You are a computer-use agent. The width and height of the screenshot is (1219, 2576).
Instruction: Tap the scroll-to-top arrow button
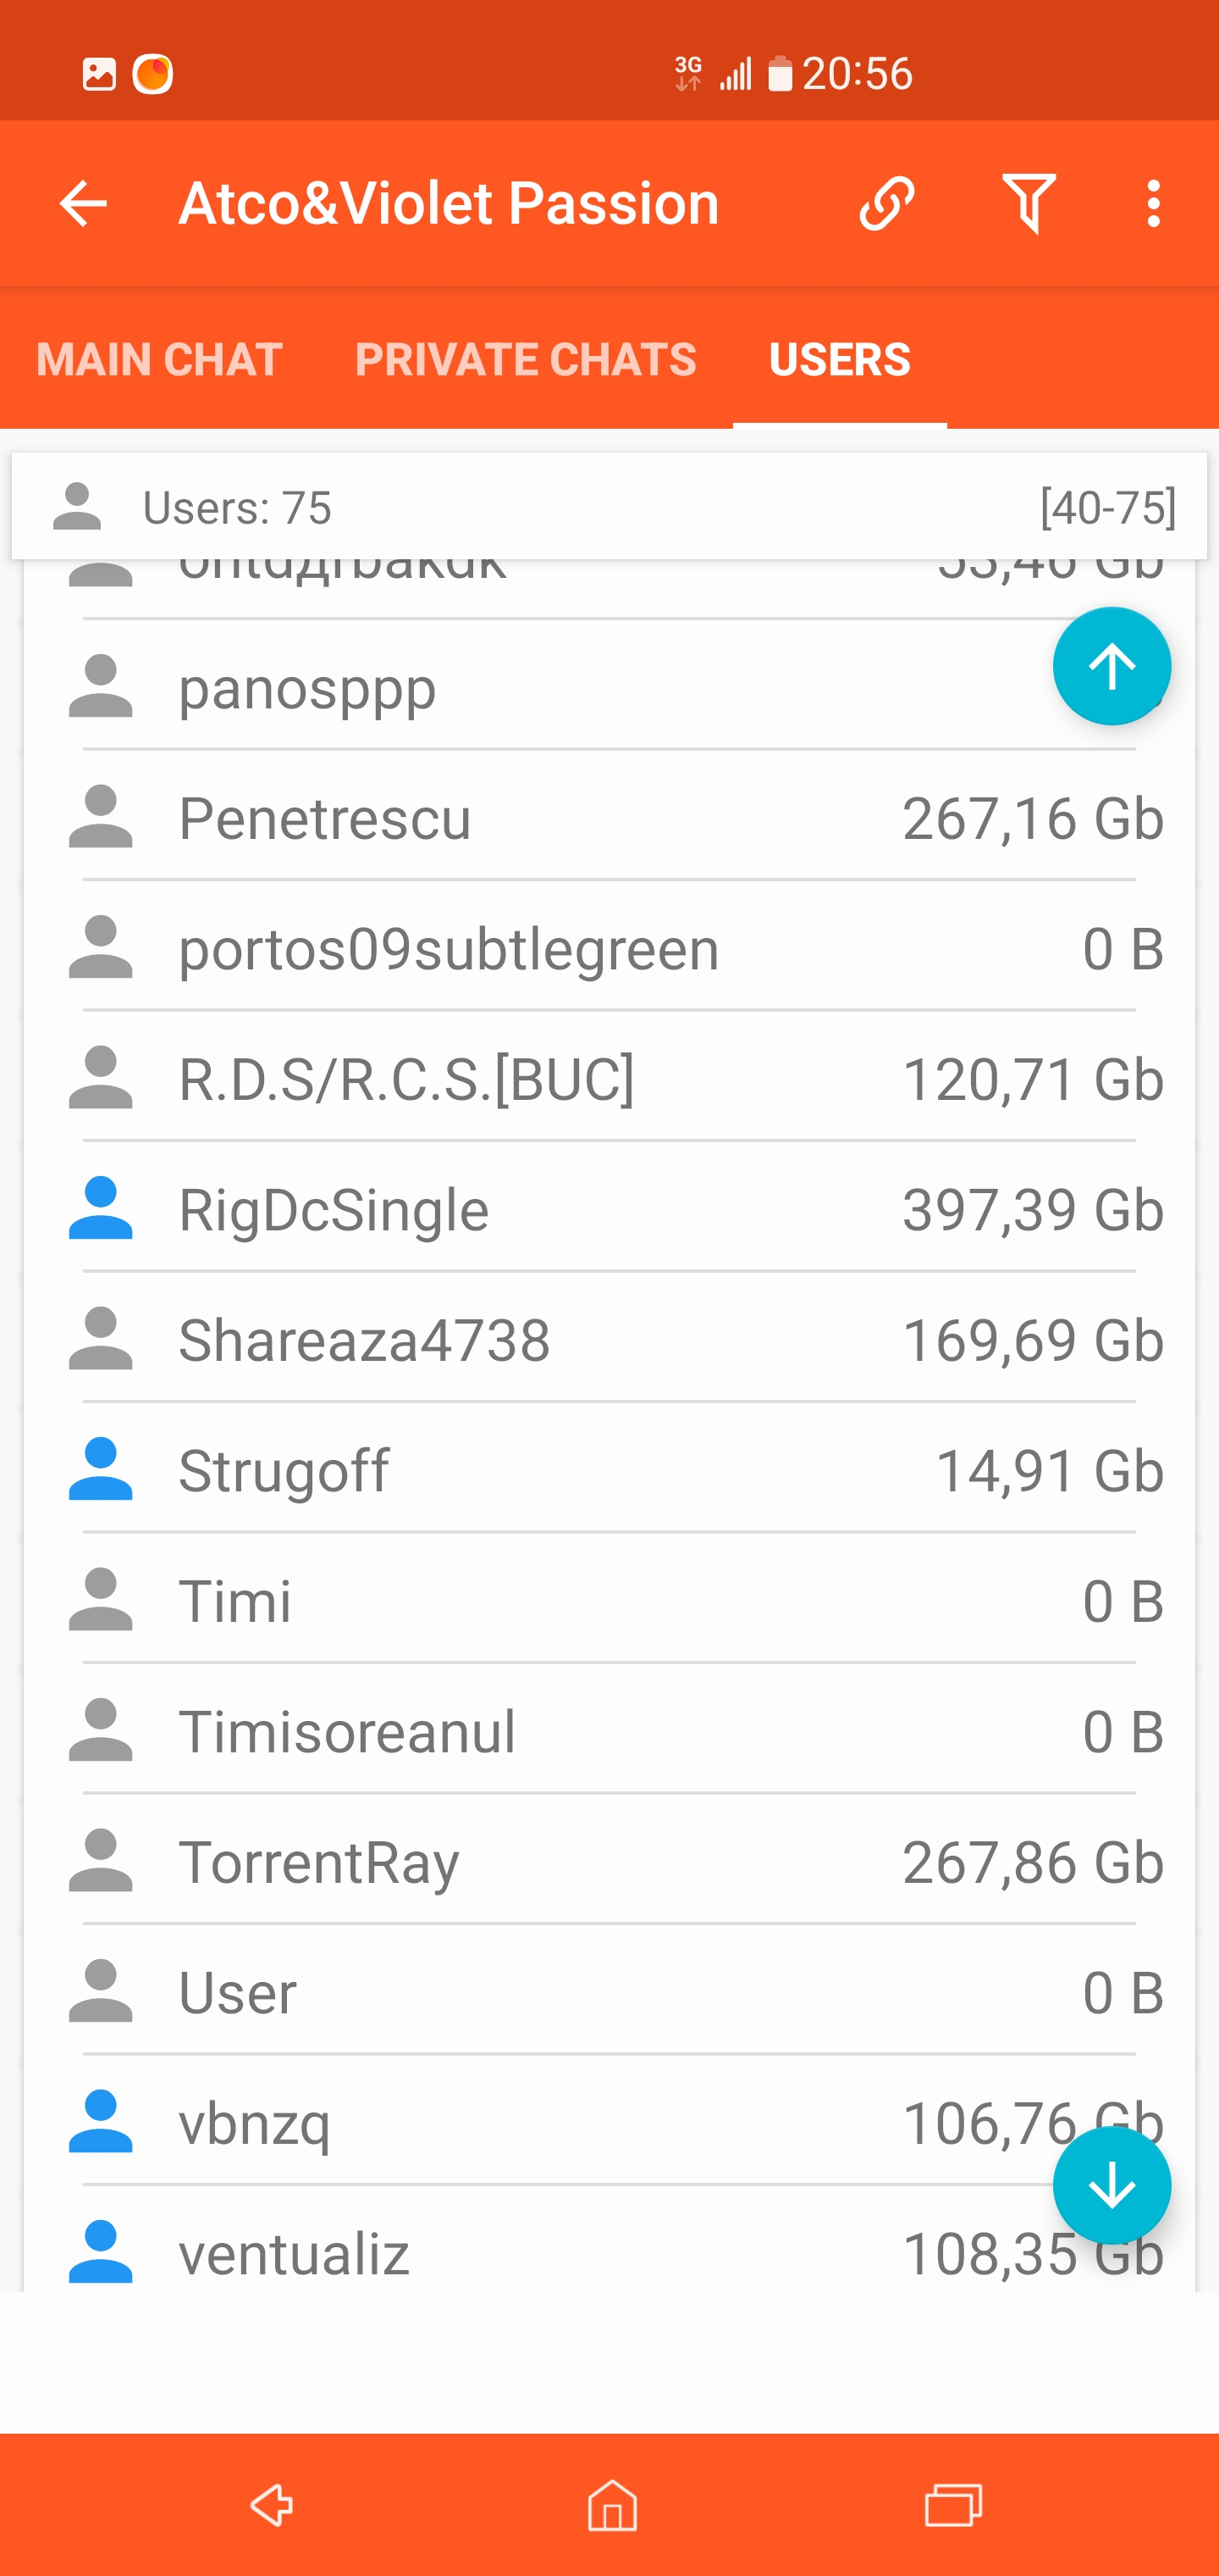(1111, 666)
